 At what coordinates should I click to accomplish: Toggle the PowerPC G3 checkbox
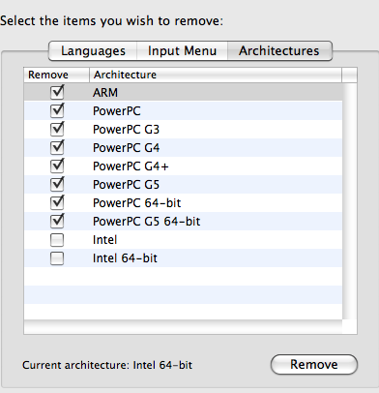[x=57, y=130]
